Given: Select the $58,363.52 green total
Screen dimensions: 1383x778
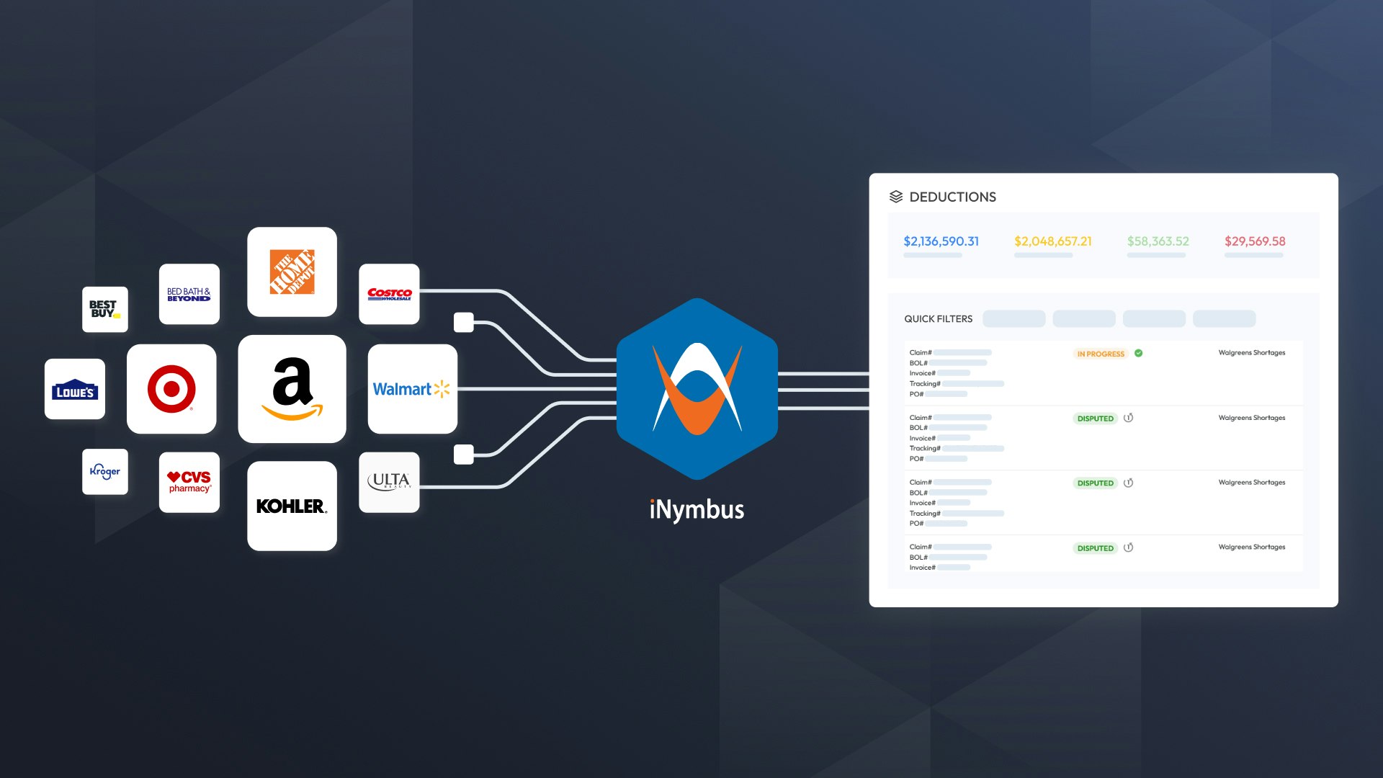Looking at the screenshot, I should (x=1158, y=241).
